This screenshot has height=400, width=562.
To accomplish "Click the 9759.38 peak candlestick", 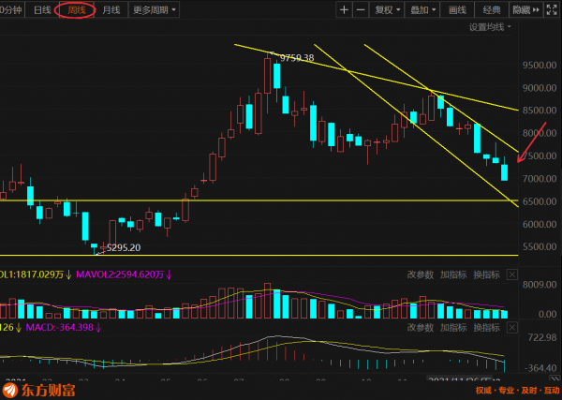I will pos(267,75).
